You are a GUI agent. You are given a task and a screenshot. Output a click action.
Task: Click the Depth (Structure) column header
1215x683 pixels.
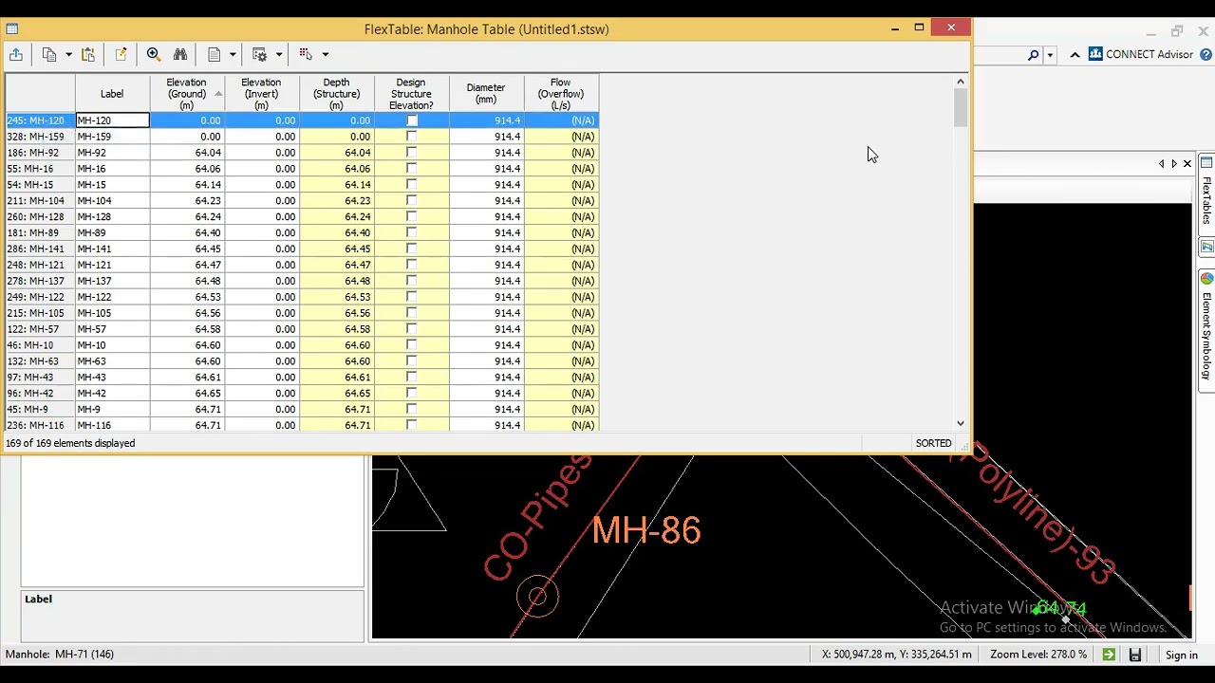pyautogui.click(x=337, y=94)
